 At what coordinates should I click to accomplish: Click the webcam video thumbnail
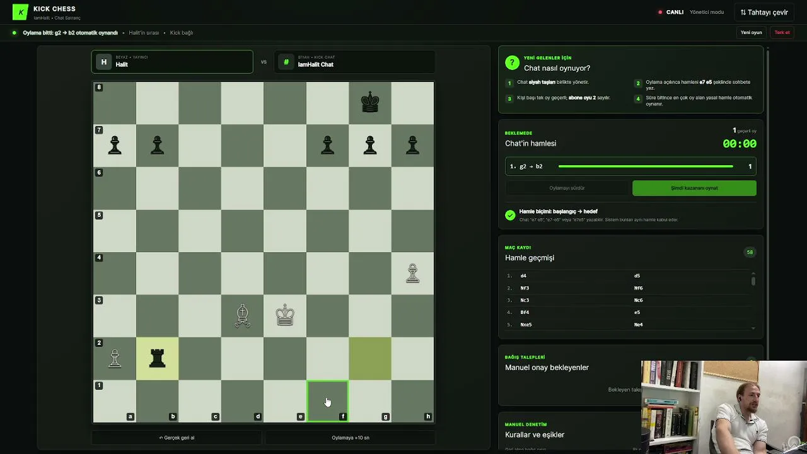(x=724, y=407)
